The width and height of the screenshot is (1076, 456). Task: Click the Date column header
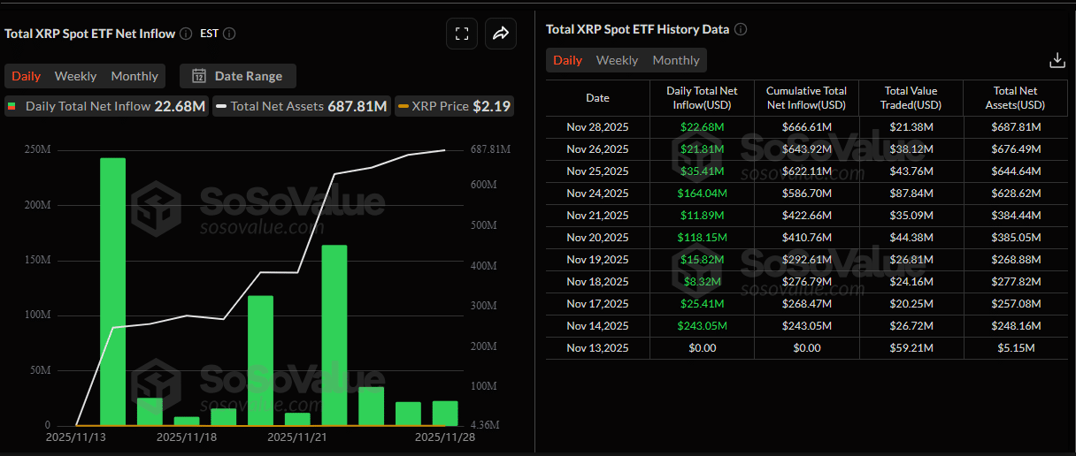pyautogui.click(x=597, y=98)
